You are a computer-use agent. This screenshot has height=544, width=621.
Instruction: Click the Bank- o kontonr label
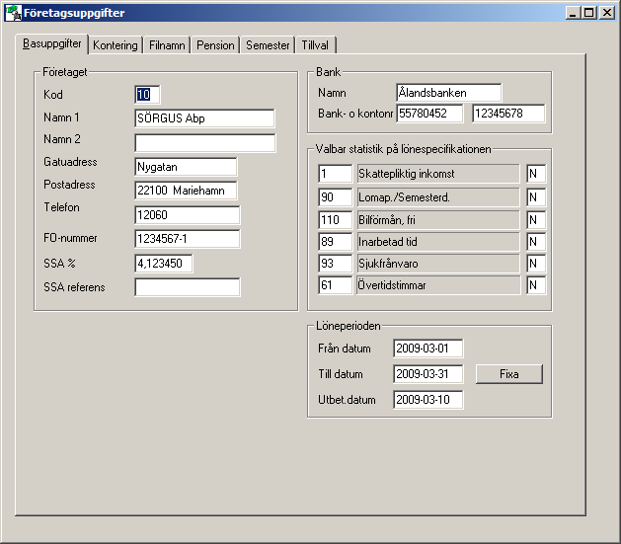tap(355, 114)
